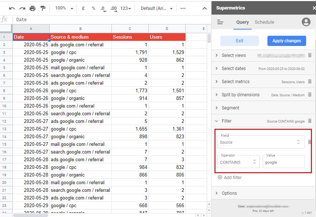Image resolution: width=316 pixels, height=217 pixels.
Task: Delete the Select metrics setting via trash icon
Action: pyautogui.click(x=309, y=82)
